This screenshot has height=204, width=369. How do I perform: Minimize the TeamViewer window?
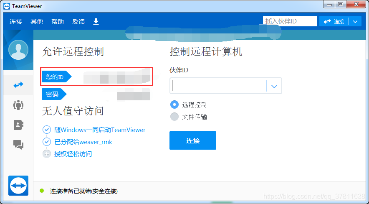[329, 5]
